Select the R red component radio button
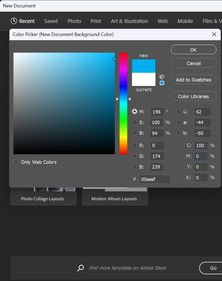The image size is (222, 281). pos(135,145)
